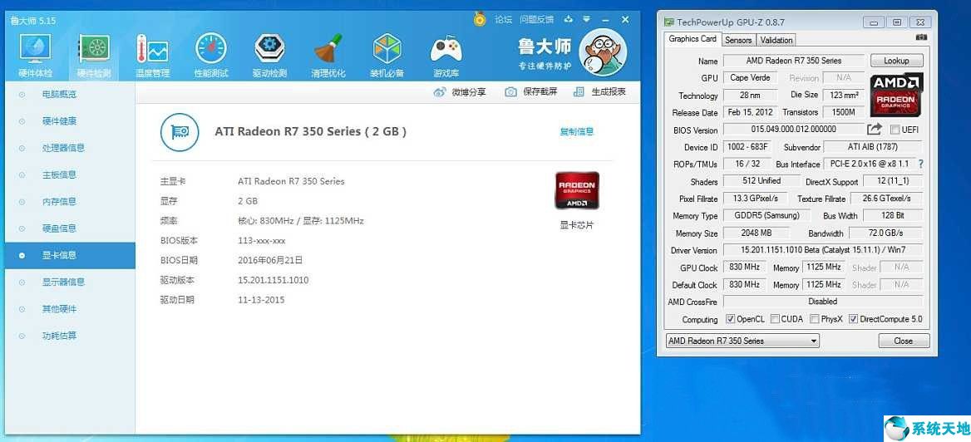Click the Bandwidth 72.0 GB/s value
This screenshot has height=442, width=971.
click(885, 233)
